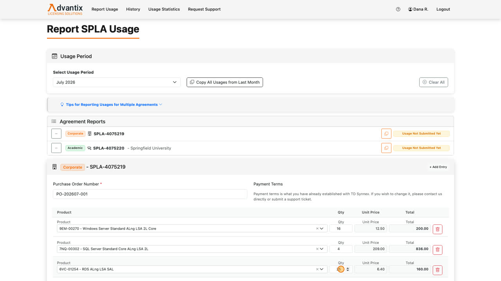Click Logout in the top bar

coord(443,9)
